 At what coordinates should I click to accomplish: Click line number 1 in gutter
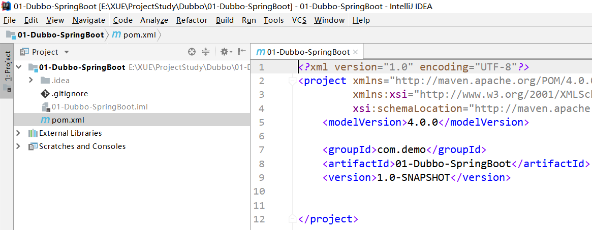(262, 67)
